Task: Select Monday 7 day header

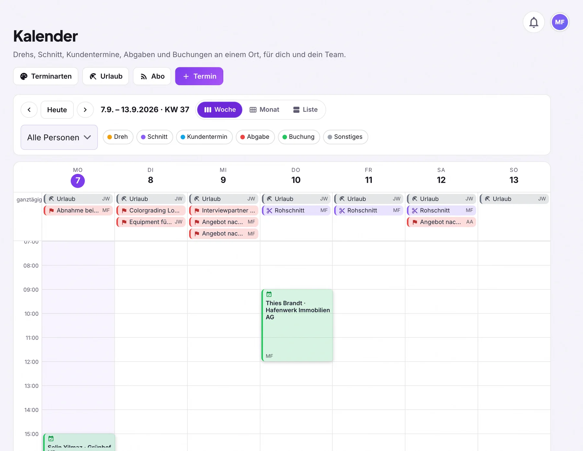Action: (x=78, y=177)
